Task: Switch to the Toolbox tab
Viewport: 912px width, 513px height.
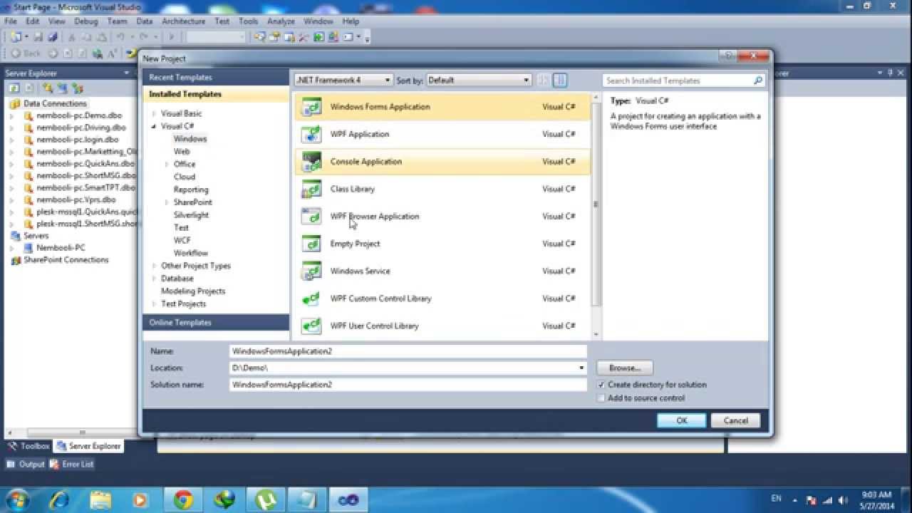Action: pos(28,446)
